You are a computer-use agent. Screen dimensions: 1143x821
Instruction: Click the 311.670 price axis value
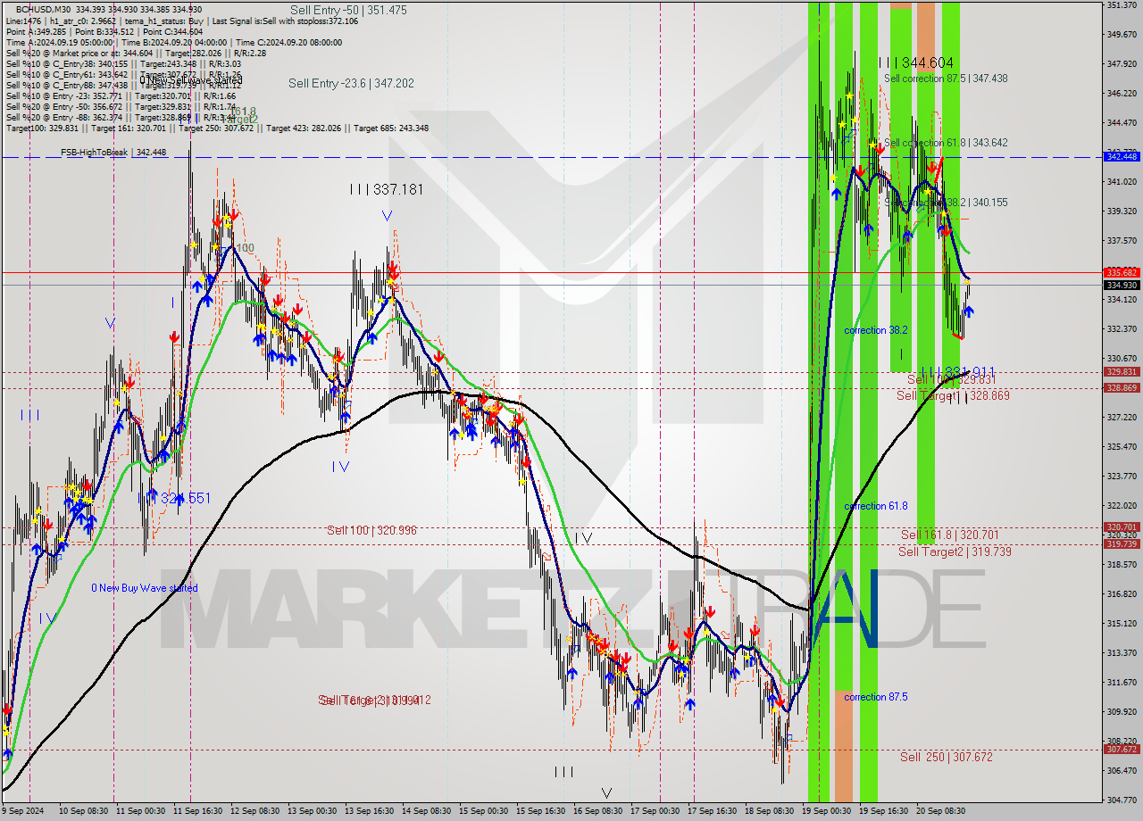1122,682
